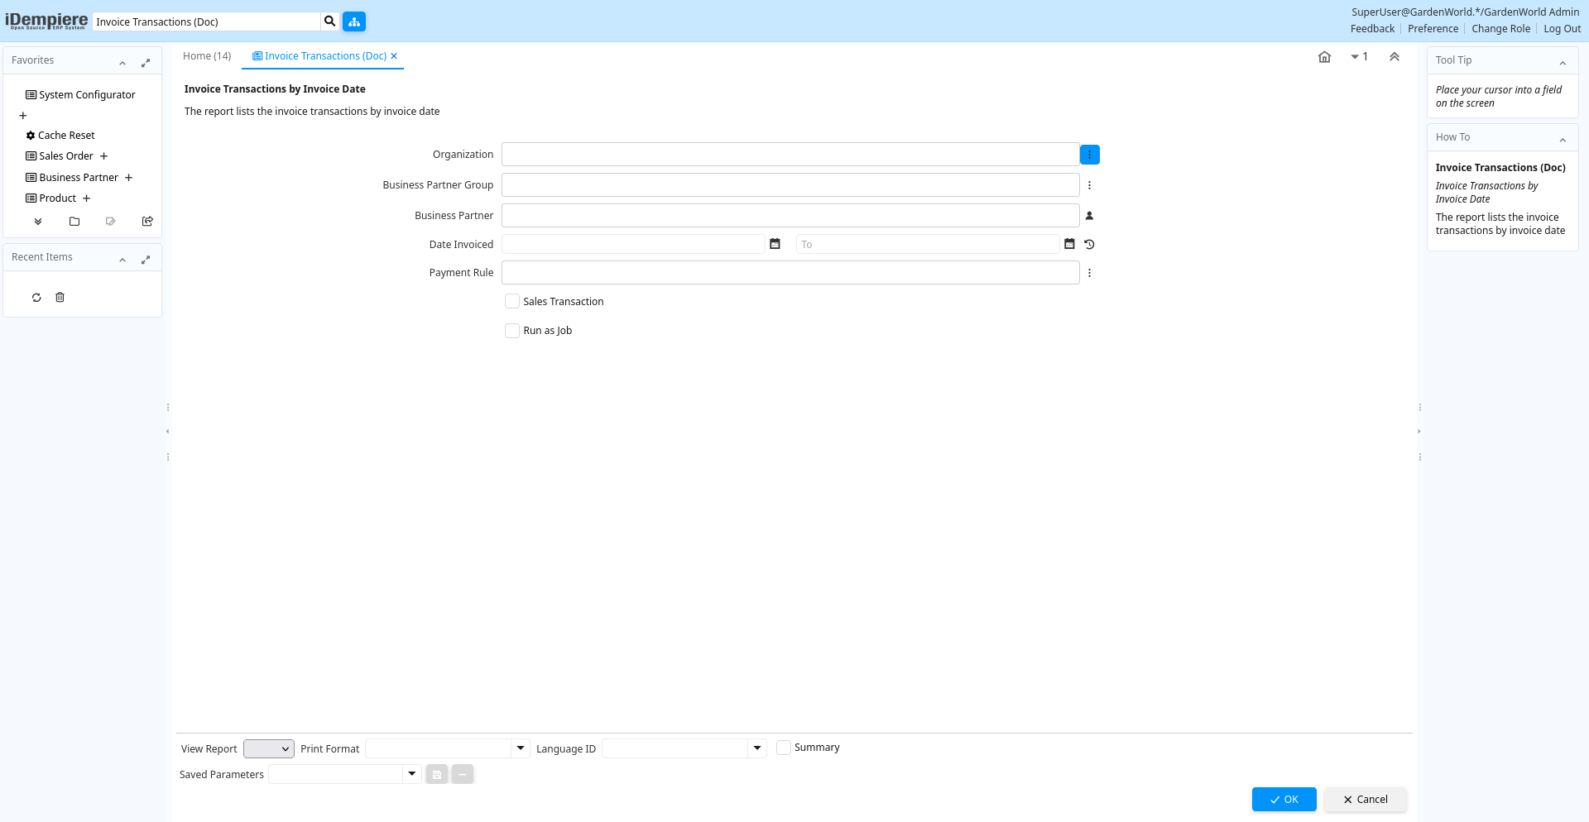Click the Recent Items refresh icon
The image size is (1589, 822).
[x=36, y=298]
